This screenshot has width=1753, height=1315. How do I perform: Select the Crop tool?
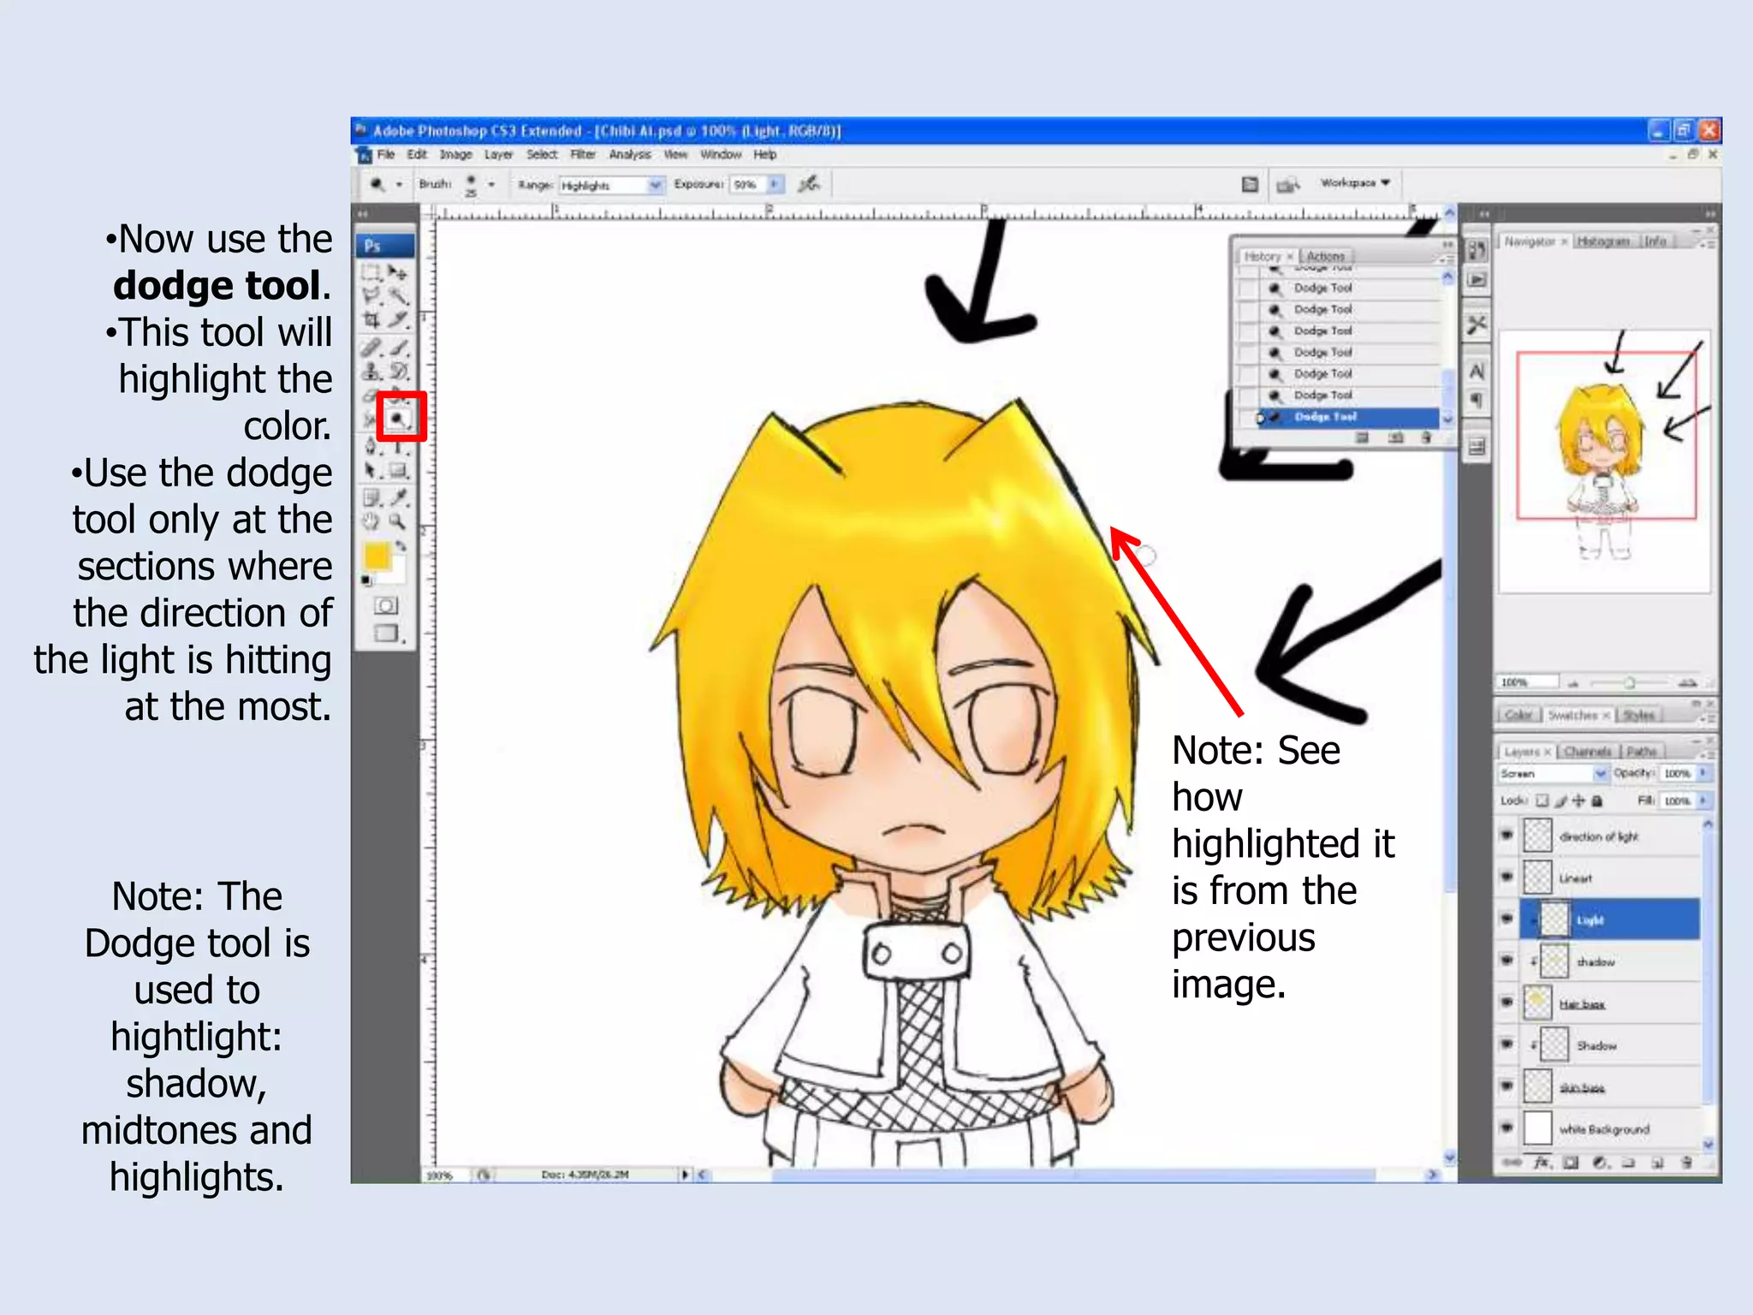click(371, 320)
